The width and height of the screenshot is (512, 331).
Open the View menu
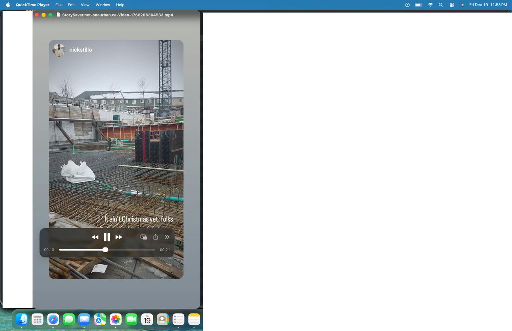point(85,5)
